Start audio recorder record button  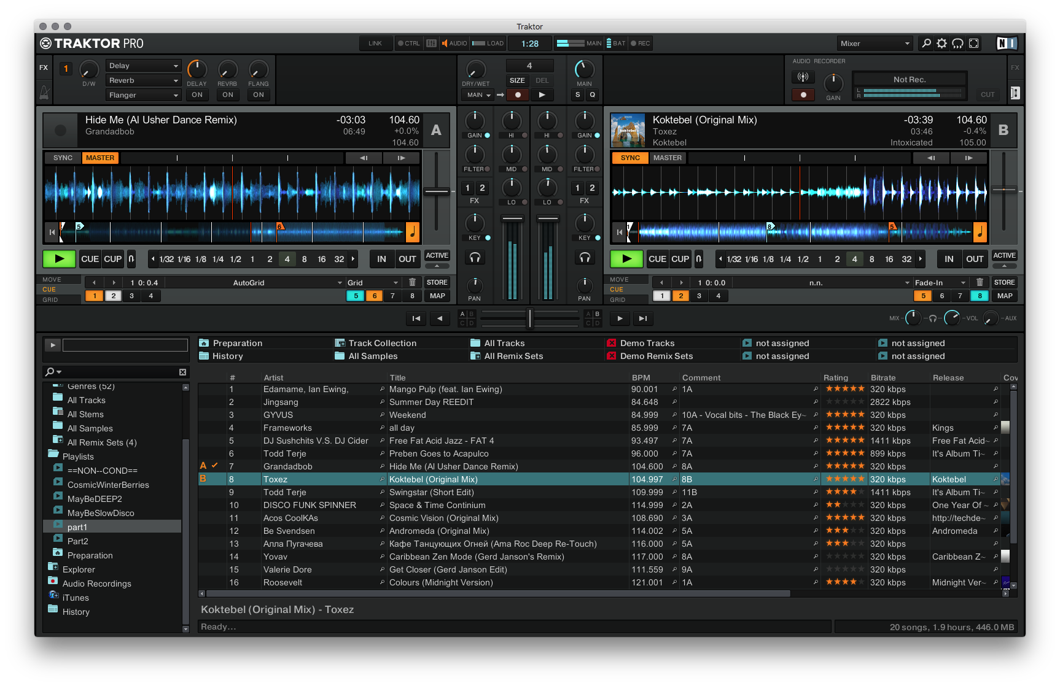803,94
